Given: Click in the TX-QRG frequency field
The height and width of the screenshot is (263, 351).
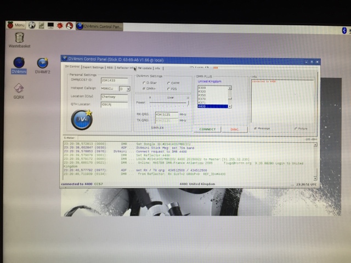Looking at the screenshot, I should (167, 121).
